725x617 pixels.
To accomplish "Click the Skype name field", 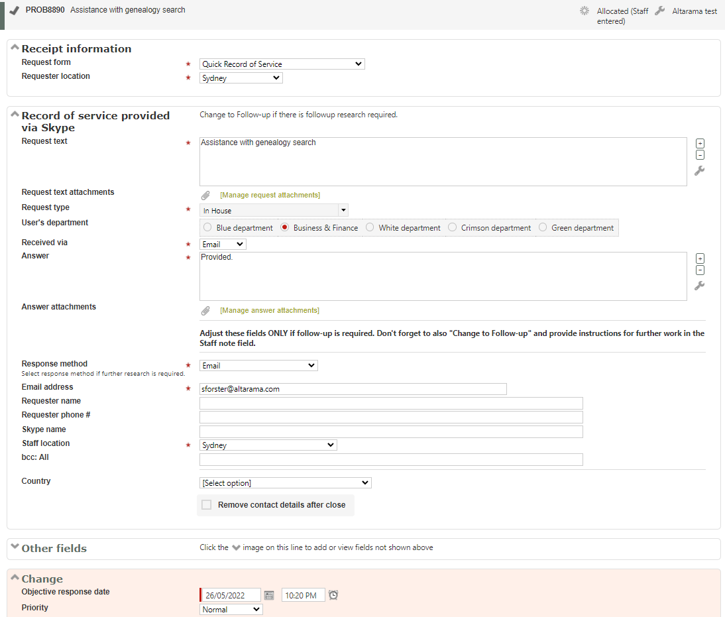I will point(391,432).
